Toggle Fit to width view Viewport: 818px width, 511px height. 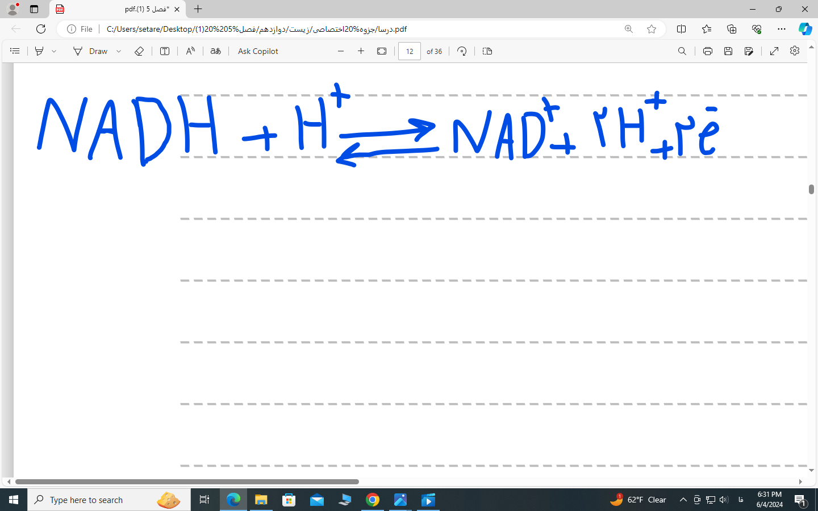pos(382,51)
